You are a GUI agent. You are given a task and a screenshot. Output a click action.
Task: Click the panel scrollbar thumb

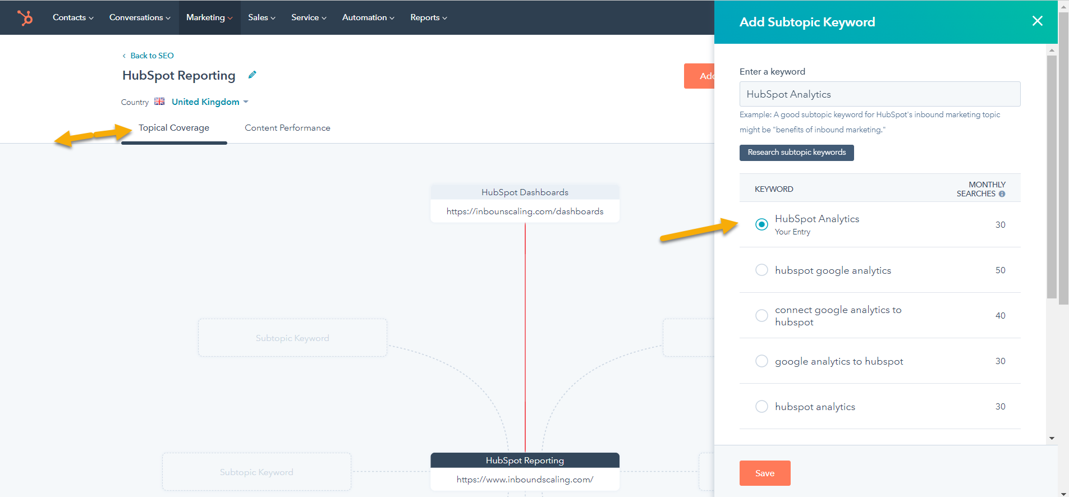pos(1052,177)
